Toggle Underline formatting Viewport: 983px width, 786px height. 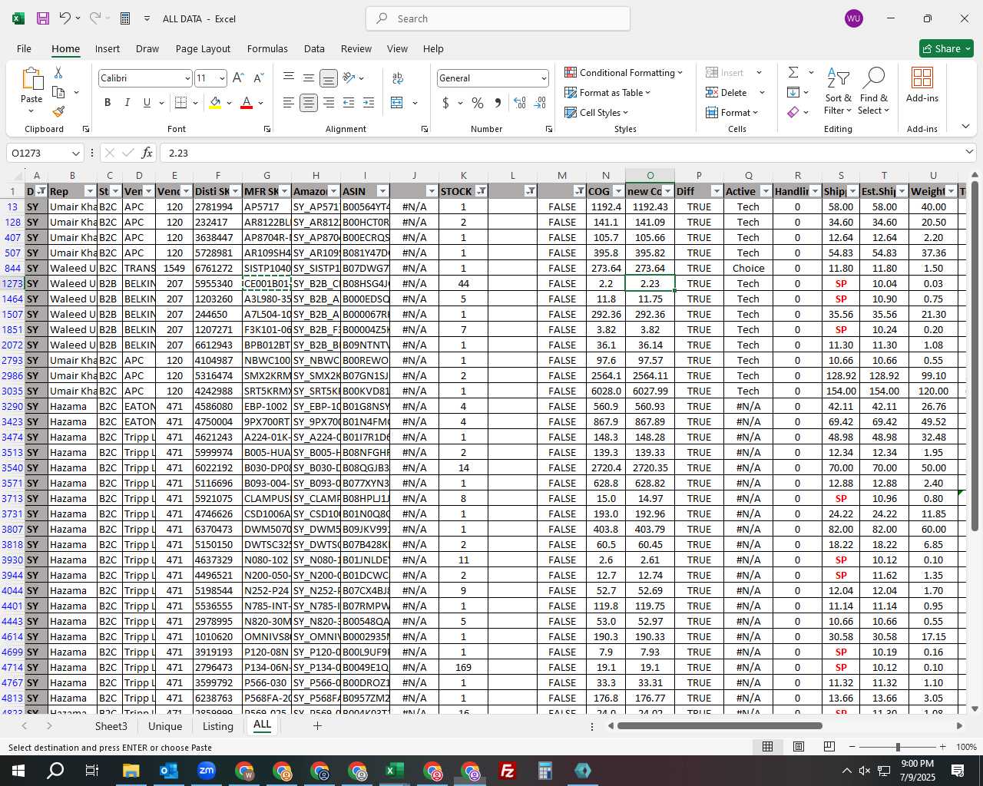pos(146,103)
